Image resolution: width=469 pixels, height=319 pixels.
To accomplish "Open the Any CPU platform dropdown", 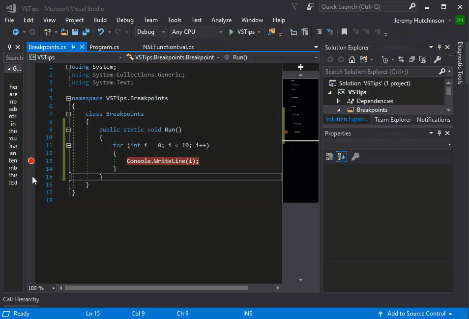I will click(x=197, y=32).
